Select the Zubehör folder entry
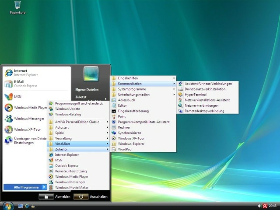The width and height of the screenshot is (280, 210). (78, 149)
